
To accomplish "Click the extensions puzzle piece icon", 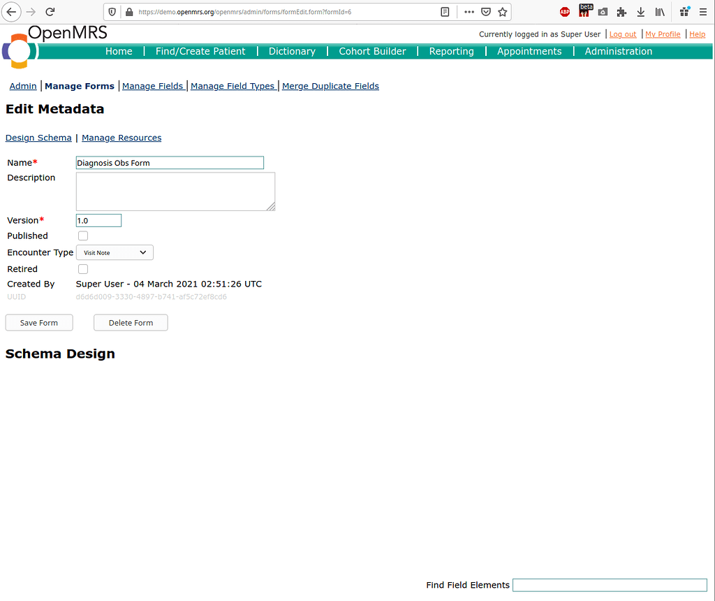I will click(621, 11).
